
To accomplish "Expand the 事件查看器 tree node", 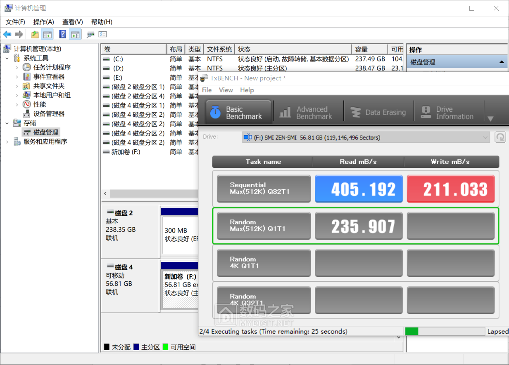I will click(17, 77).
